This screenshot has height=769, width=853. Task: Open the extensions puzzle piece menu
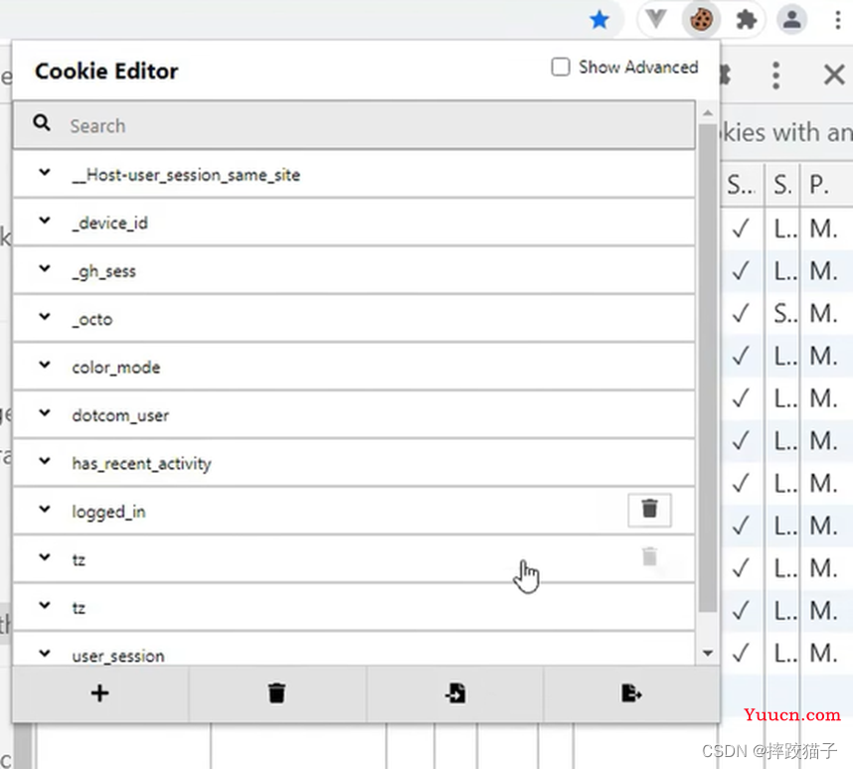(746, 20)
